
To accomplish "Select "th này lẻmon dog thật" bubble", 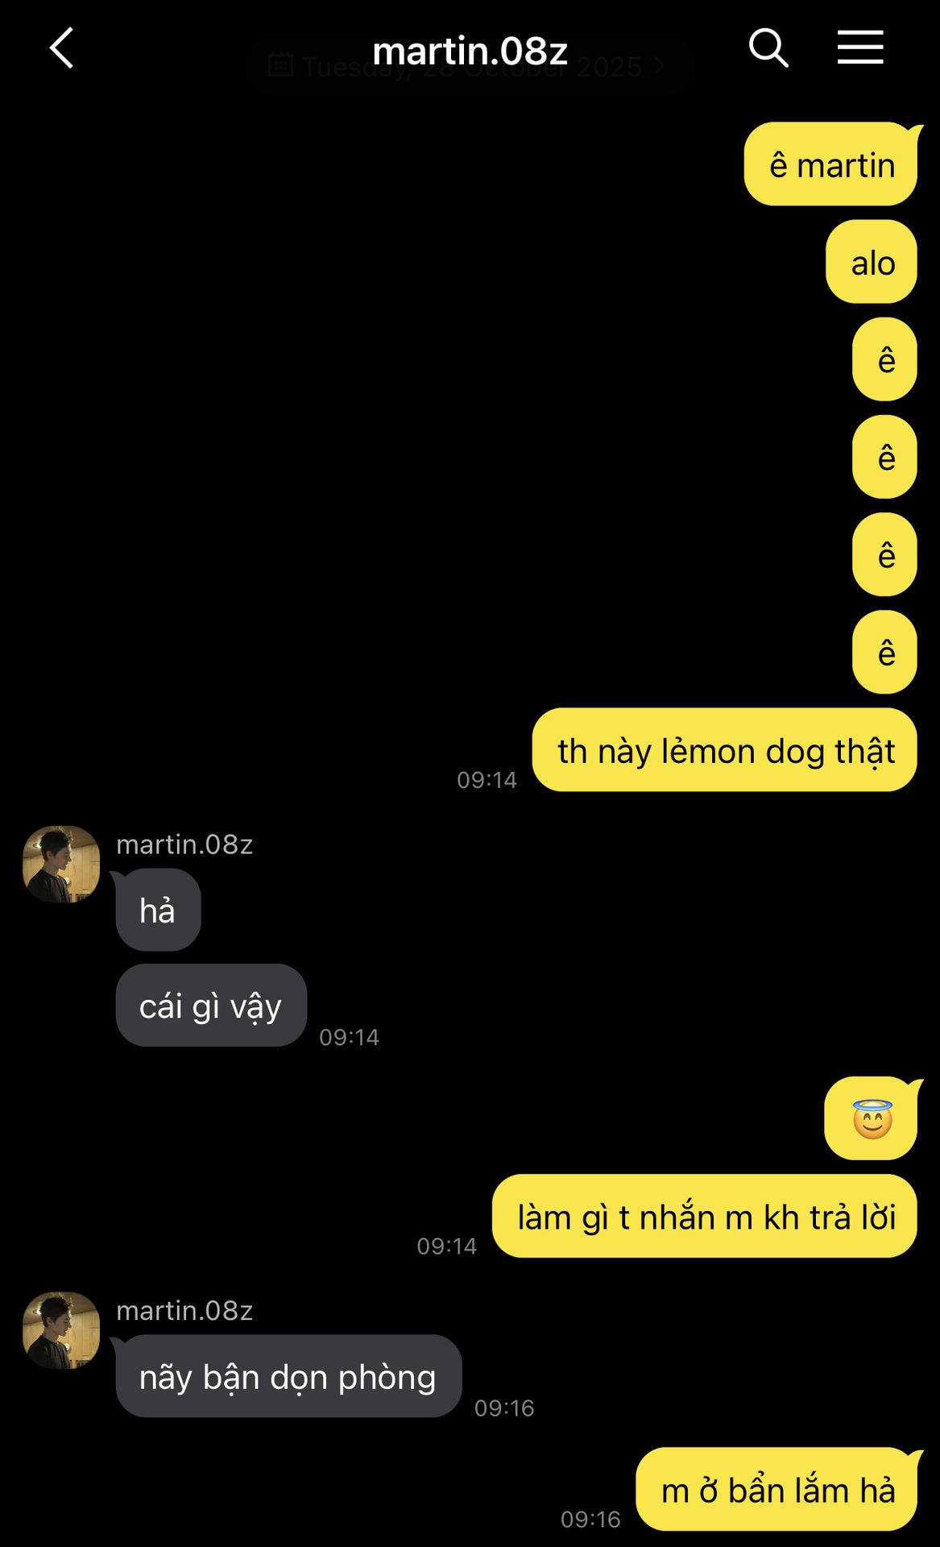I will coord(725,750).
